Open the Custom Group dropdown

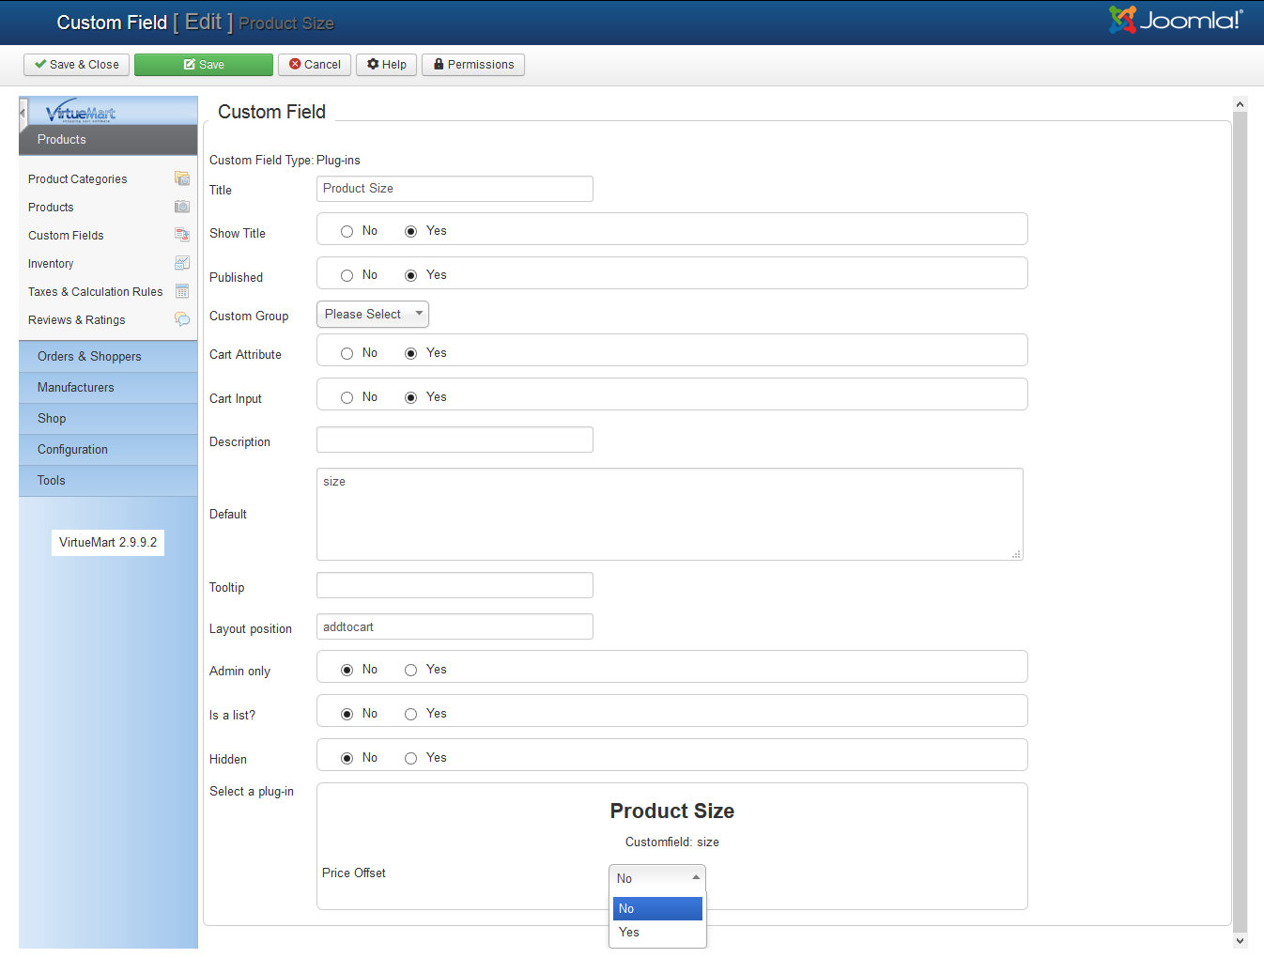[372, 315]
